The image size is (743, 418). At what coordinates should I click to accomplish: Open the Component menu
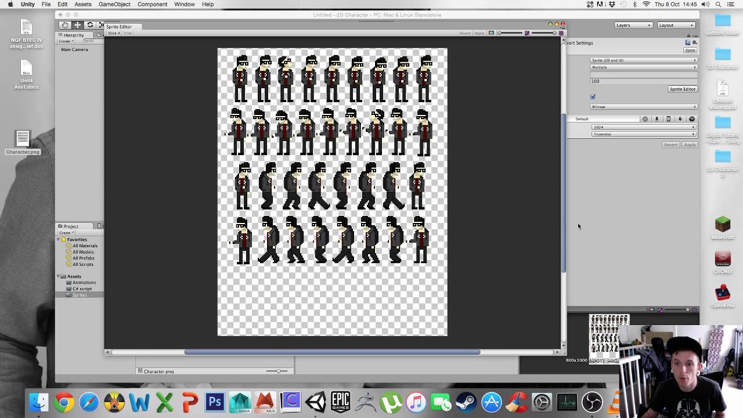click(x=152, y=4)
